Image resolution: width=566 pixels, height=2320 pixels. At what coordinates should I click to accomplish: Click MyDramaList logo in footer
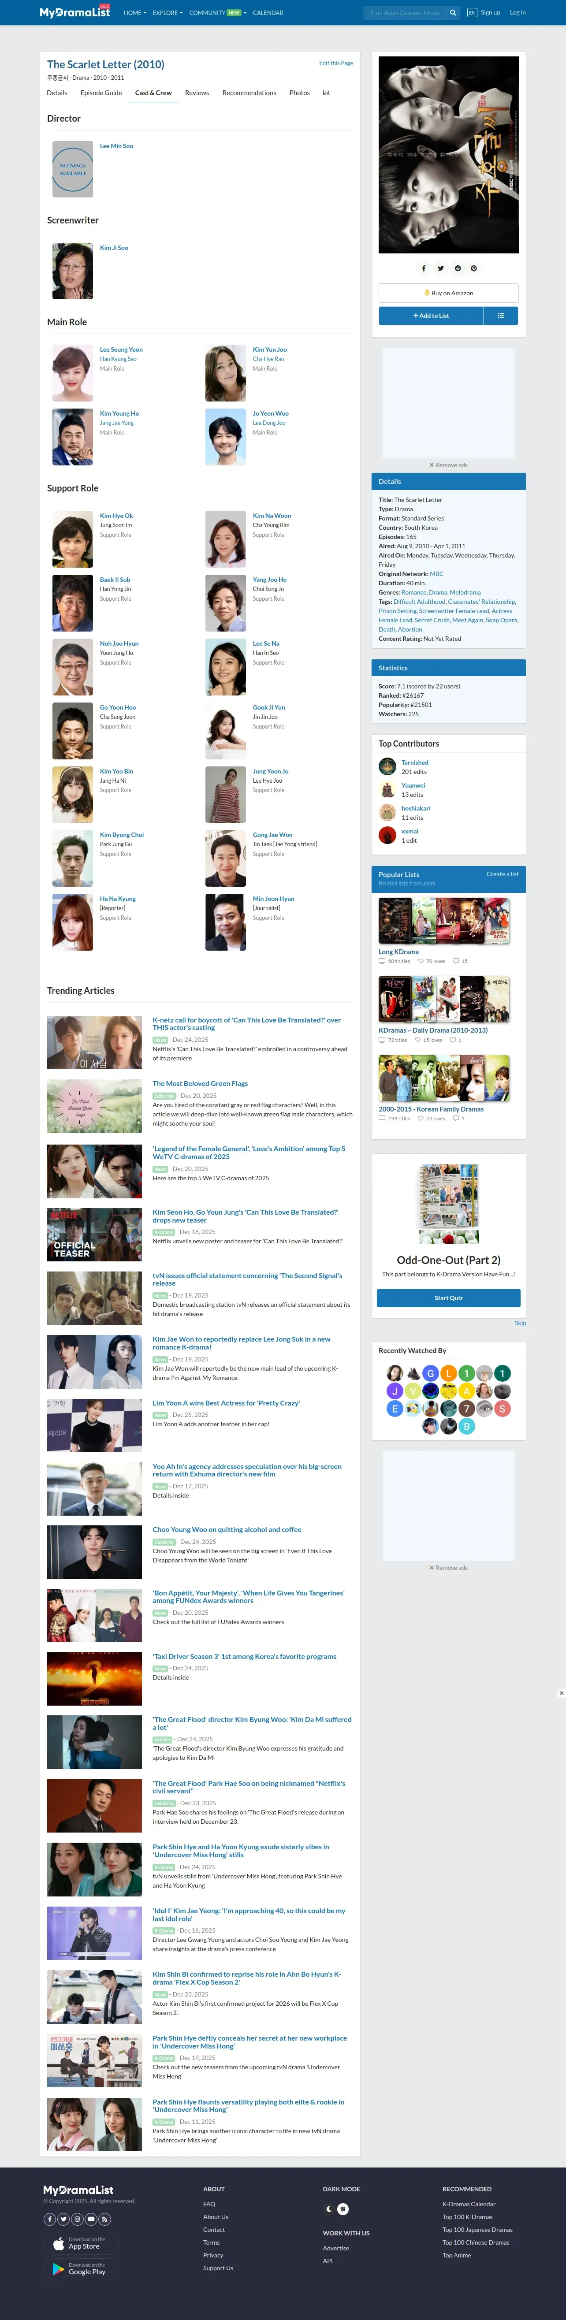(x=78, y=2190)
